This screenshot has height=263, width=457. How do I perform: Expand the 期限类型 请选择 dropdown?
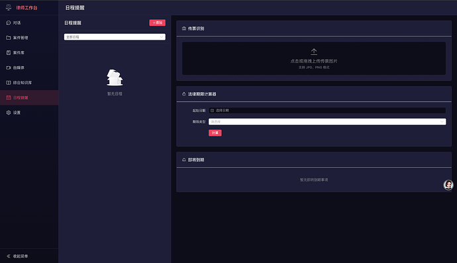[x=327, y=122]
